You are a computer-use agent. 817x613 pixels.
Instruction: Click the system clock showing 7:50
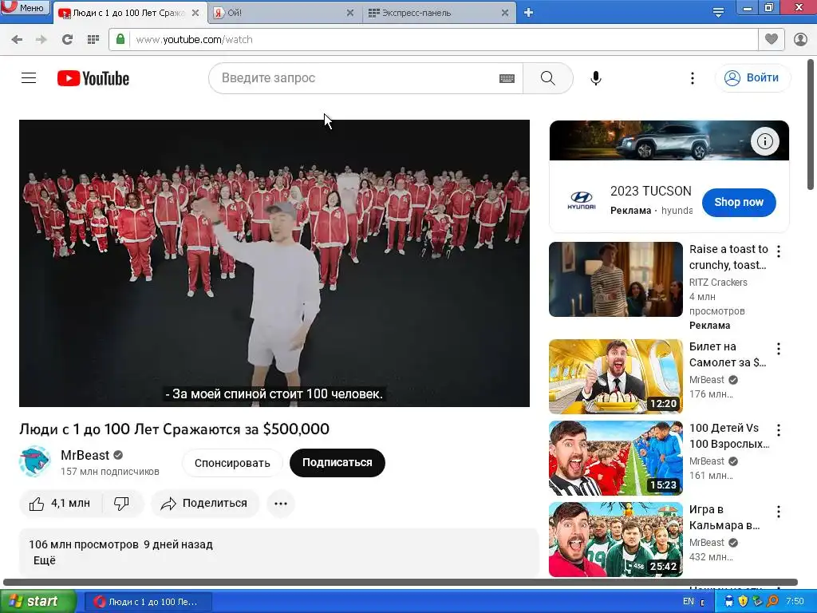point(795,602)
